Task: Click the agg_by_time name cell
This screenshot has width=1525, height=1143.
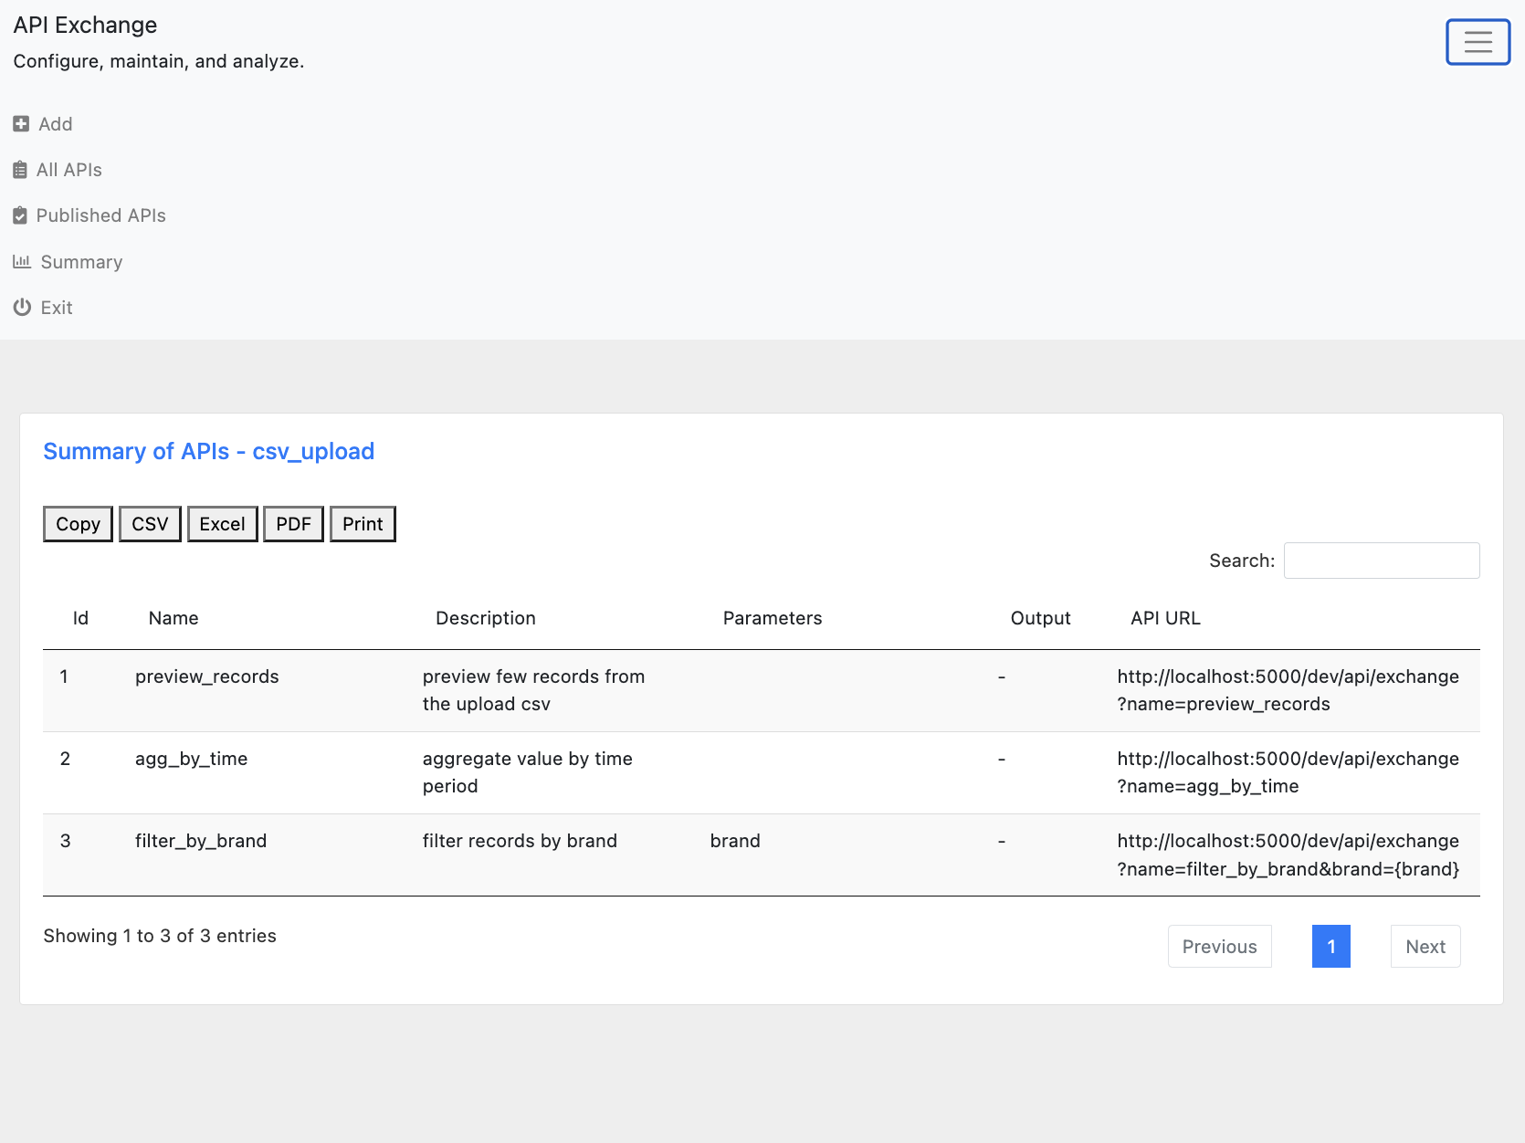Action: 192,759
